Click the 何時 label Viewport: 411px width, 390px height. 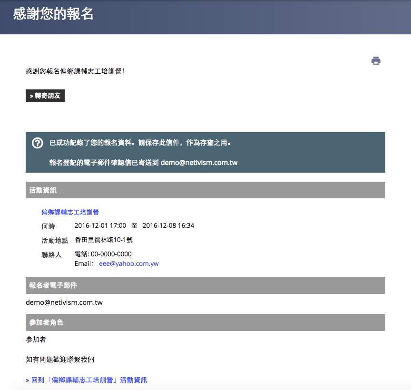[x=48, y=226]
